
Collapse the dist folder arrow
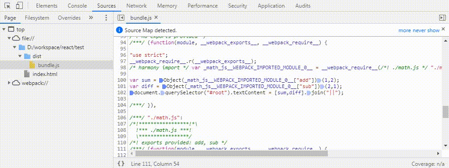pyautogui.click(x=20, y=56)
